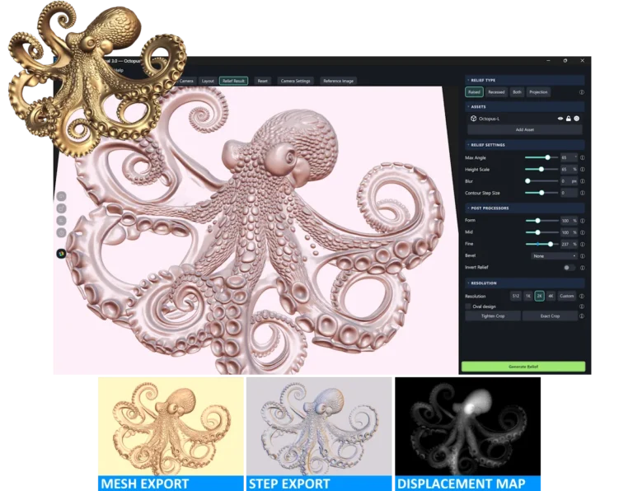This screenshot has height=491, width=633.
Task: Click the info icon for Contour Step Size
Action: click(582, 193)
